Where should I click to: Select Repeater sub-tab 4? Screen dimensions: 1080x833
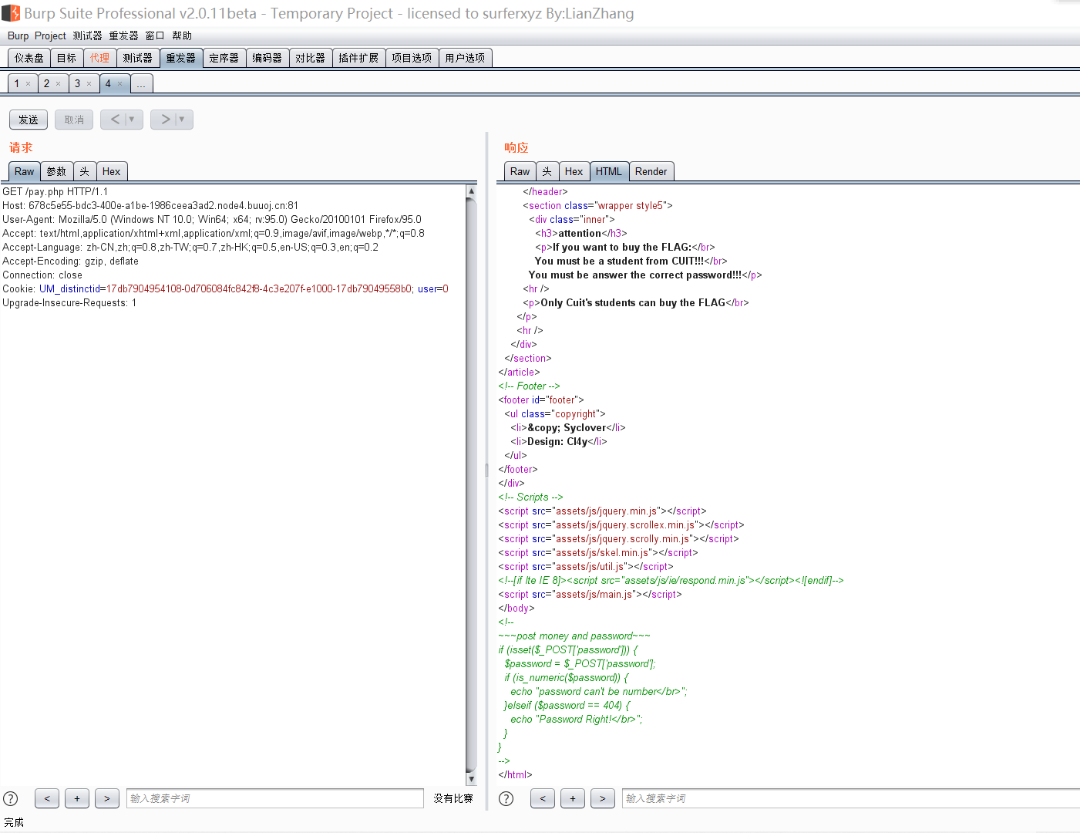pyautogui.click(x=108, y=83)
